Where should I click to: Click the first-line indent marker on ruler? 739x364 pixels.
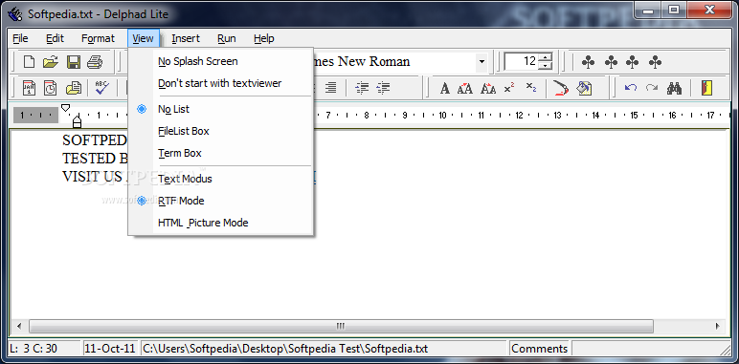coord(65,108)
